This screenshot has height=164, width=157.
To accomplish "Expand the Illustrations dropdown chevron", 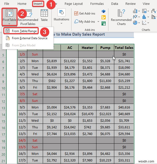I will coord(61,23).
